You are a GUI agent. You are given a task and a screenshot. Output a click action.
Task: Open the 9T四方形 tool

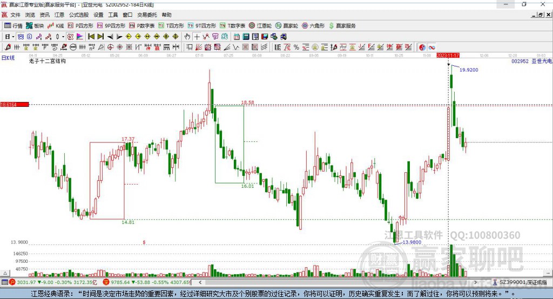(202, 26)
